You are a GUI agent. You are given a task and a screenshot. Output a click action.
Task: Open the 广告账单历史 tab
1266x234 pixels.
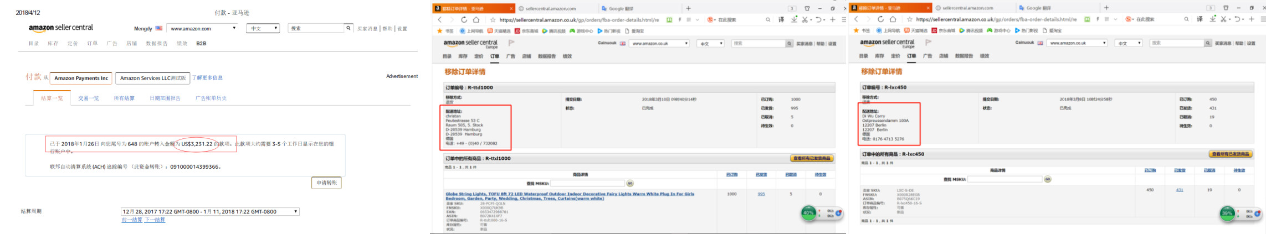pyautogui.click(x=211, y=98)
